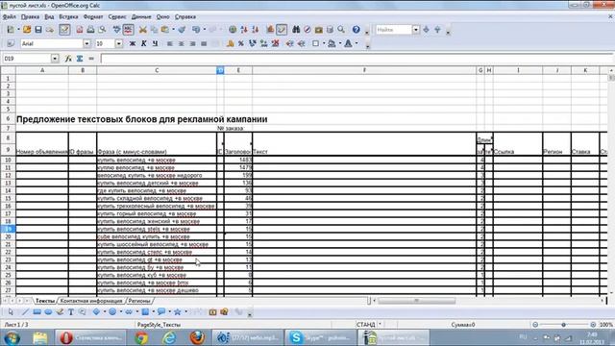Open Background Color dropdown arrow

pos(339,43)
